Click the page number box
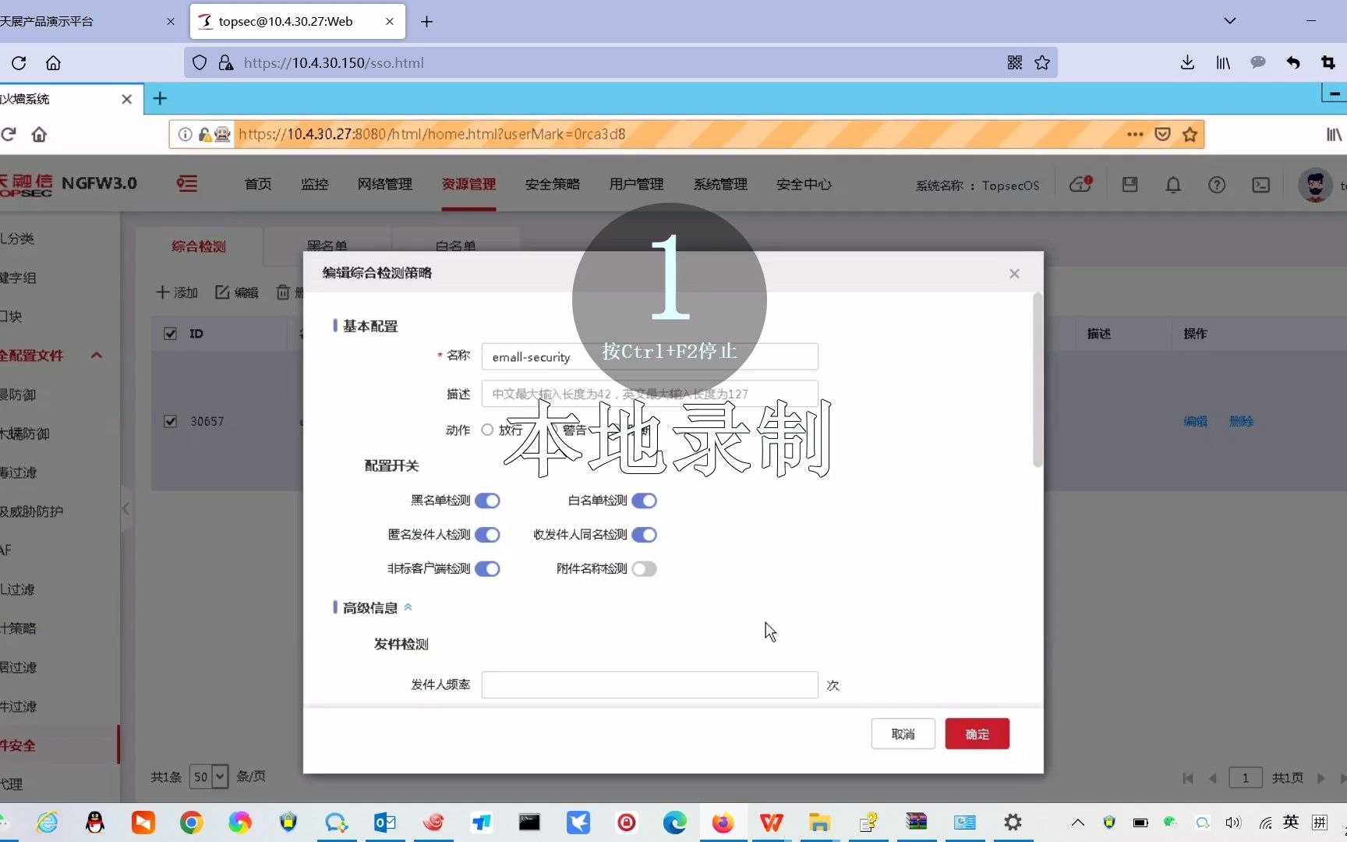 (1246, 777)
